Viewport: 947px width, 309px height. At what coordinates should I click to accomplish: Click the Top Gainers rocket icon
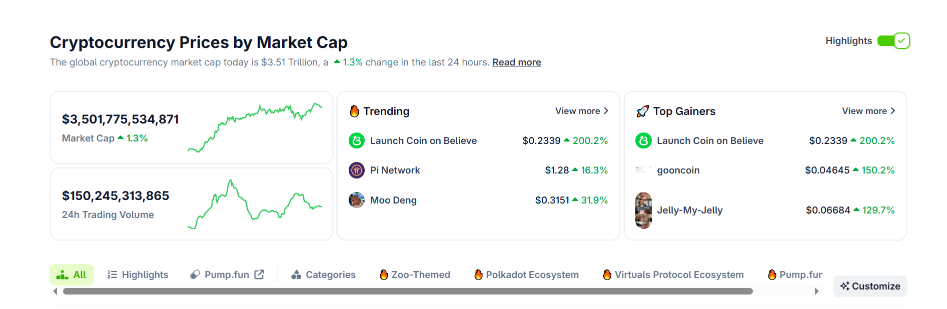click(642, 111)
